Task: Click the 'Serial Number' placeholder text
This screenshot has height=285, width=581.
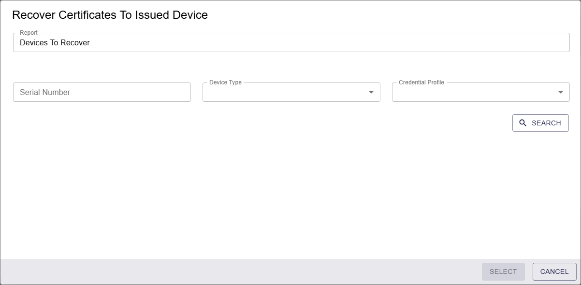Action: coord(45,92)
